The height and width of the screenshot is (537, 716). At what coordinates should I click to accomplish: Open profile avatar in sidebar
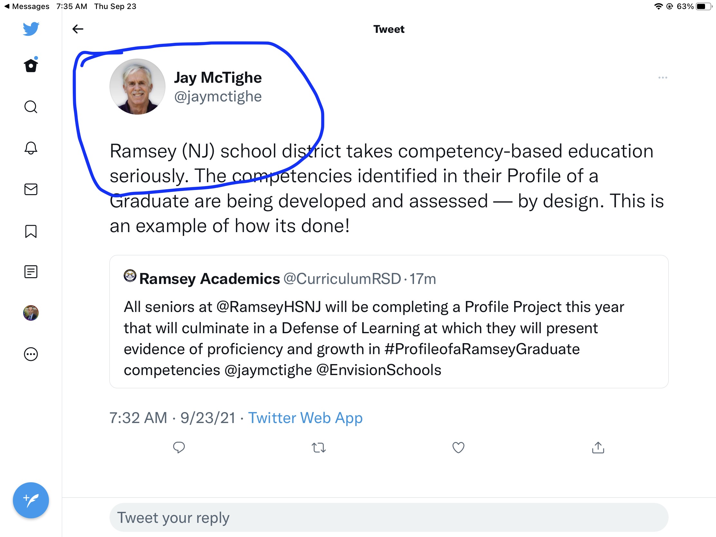(x=31, y=313)
